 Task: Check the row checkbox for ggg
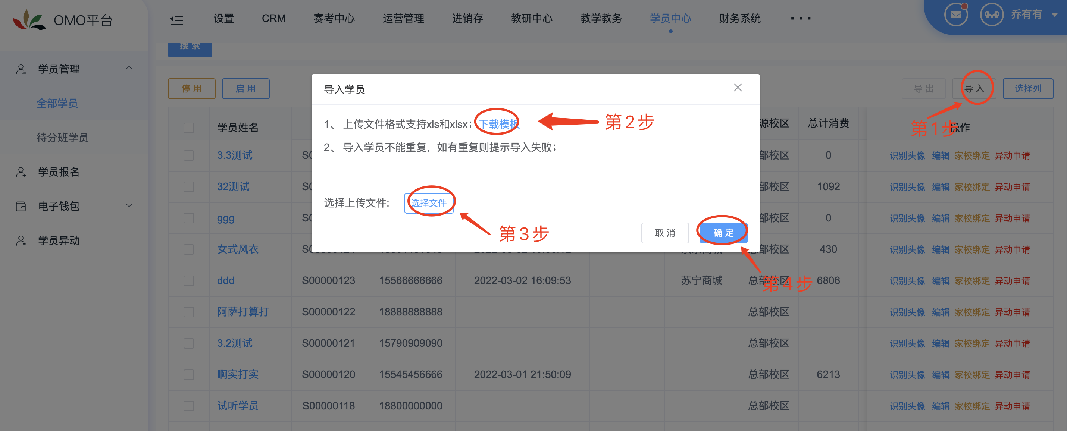pyautogui.click(x=189, y=218)
